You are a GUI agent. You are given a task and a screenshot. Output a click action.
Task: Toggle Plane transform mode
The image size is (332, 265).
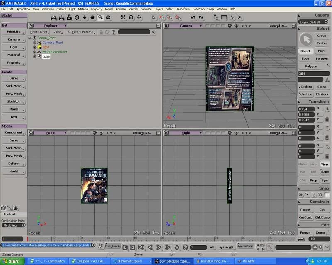[x=325, y=172]
